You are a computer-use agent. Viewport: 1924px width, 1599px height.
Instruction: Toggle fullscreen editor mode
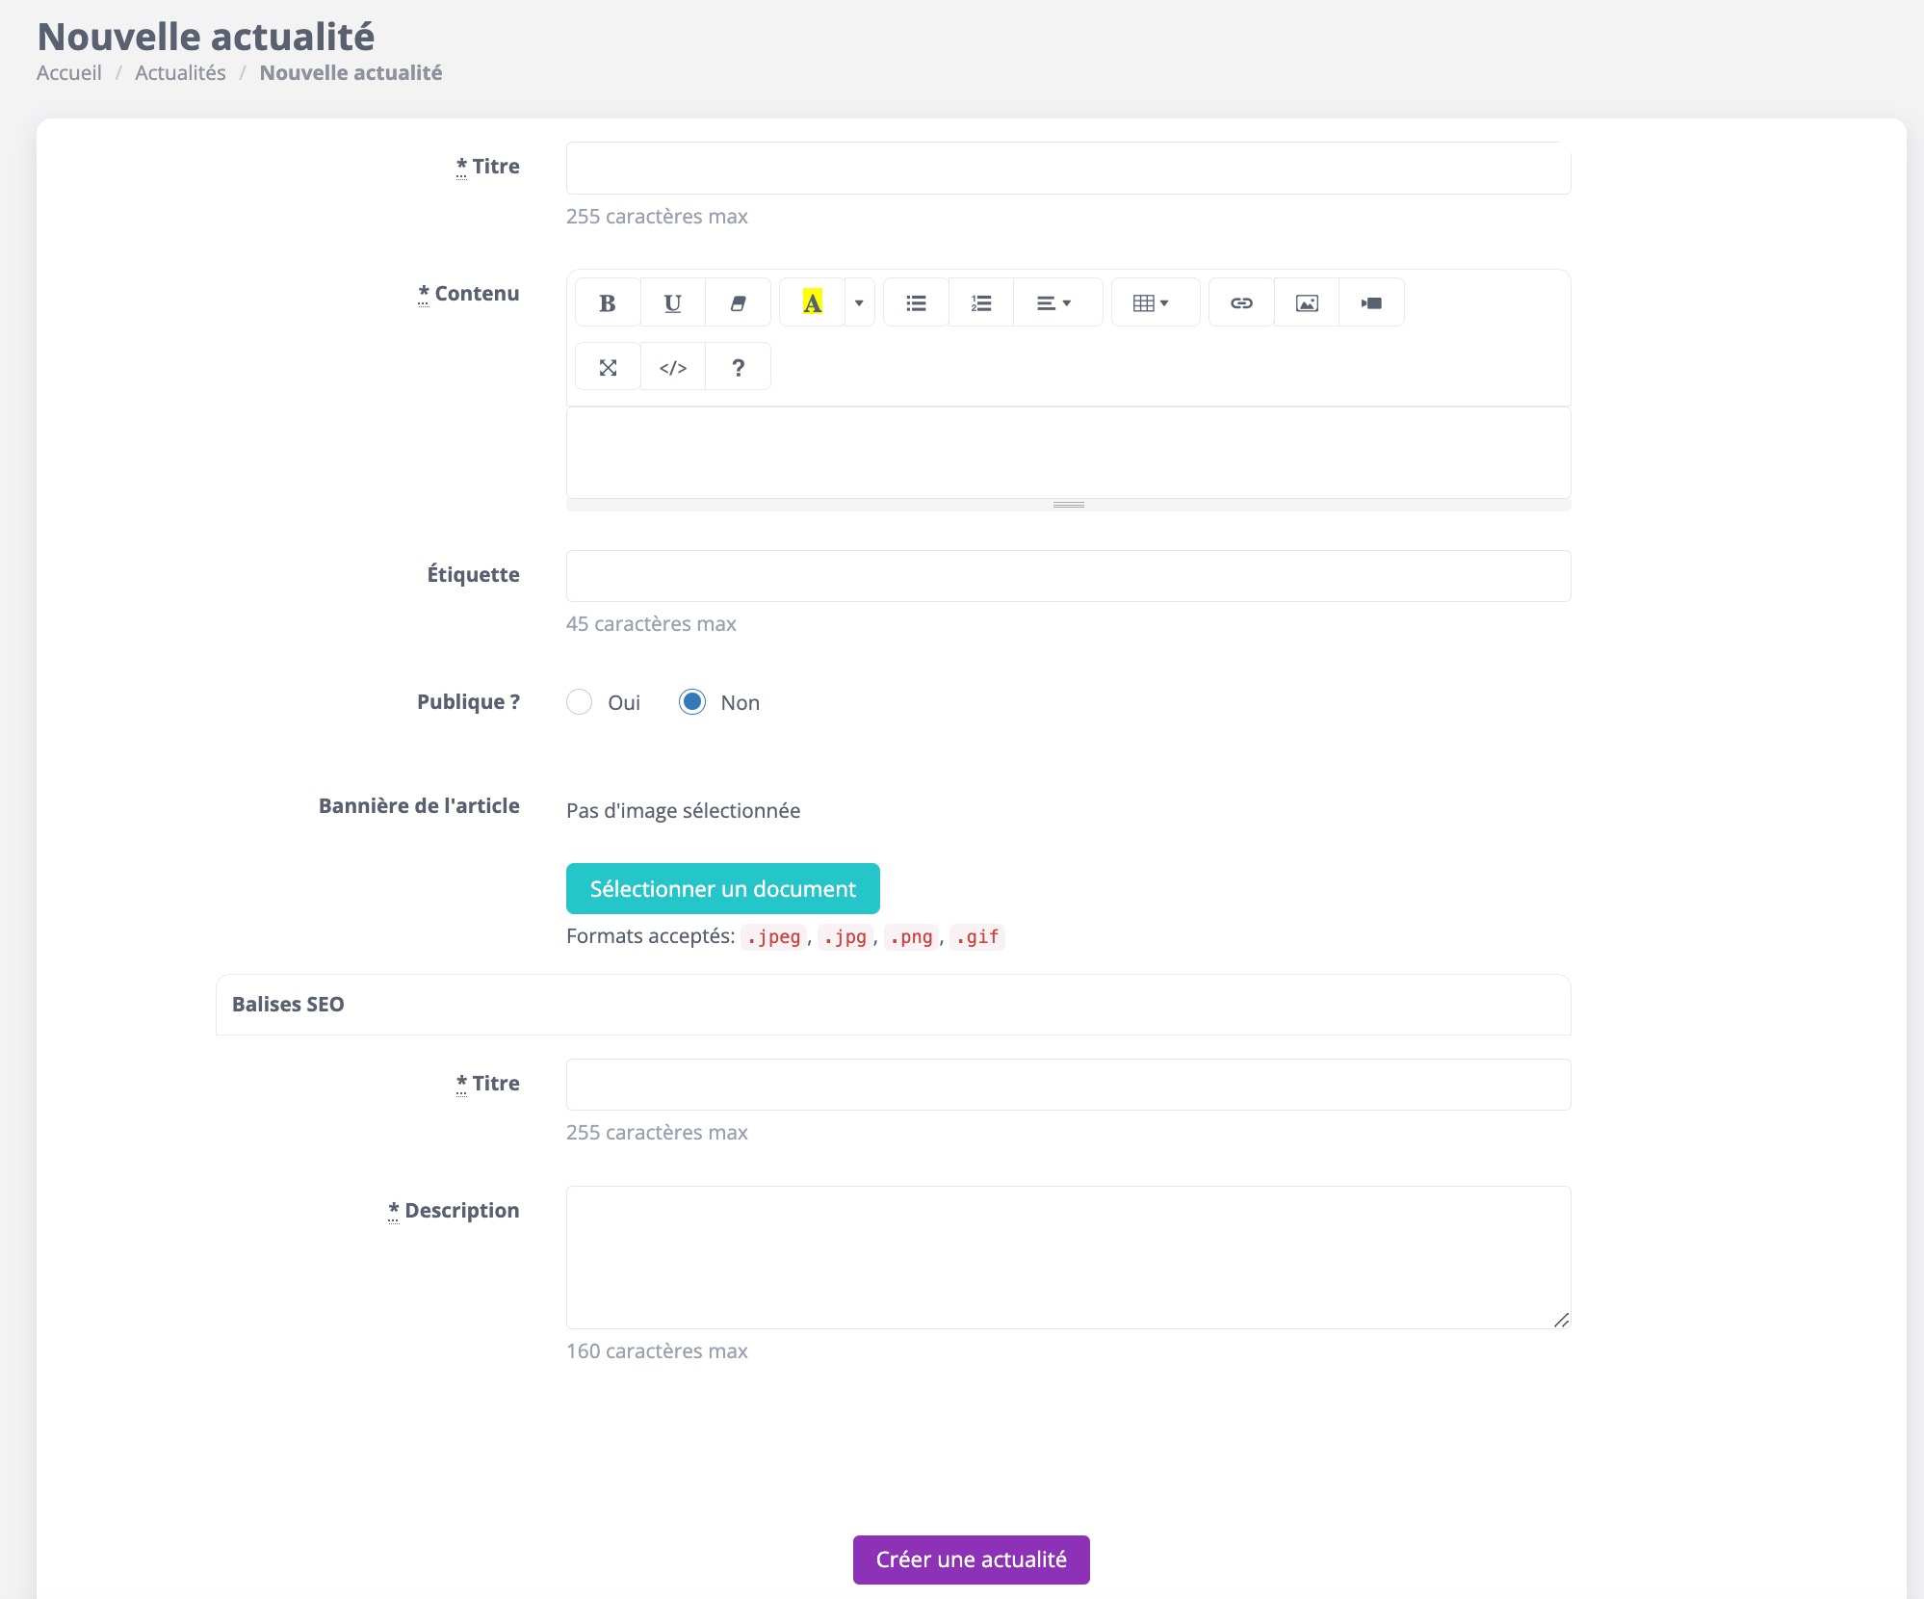608,367
